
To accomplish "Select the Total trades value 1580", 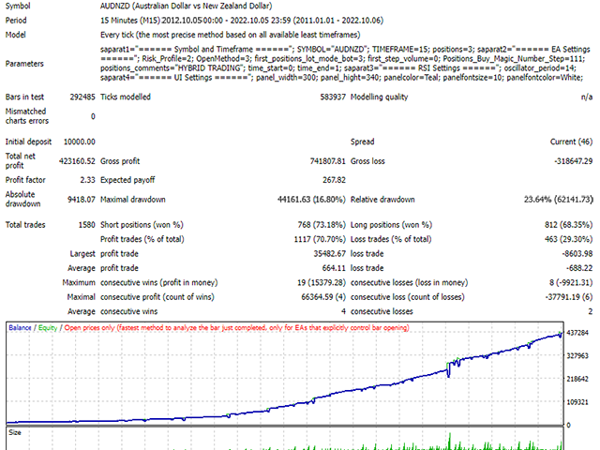I will point(84,225).
